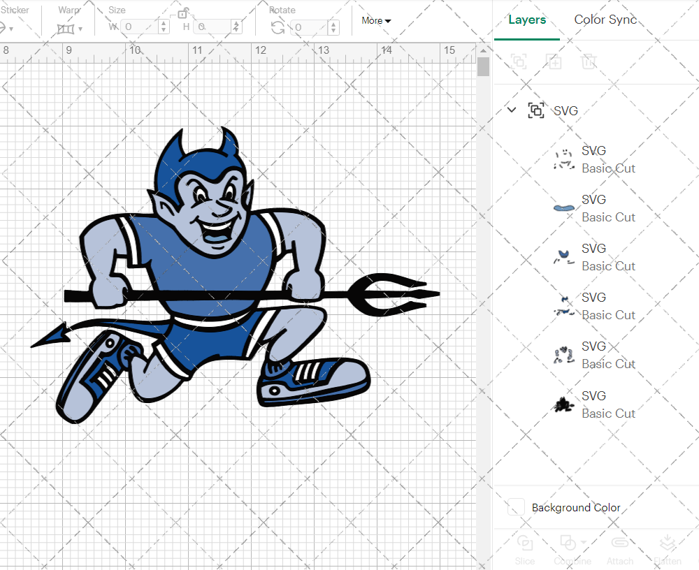Image resolution: width=699 pixels, height=570 pixels.
Task: Flatten the selected layers
Action: coord(668,548)
